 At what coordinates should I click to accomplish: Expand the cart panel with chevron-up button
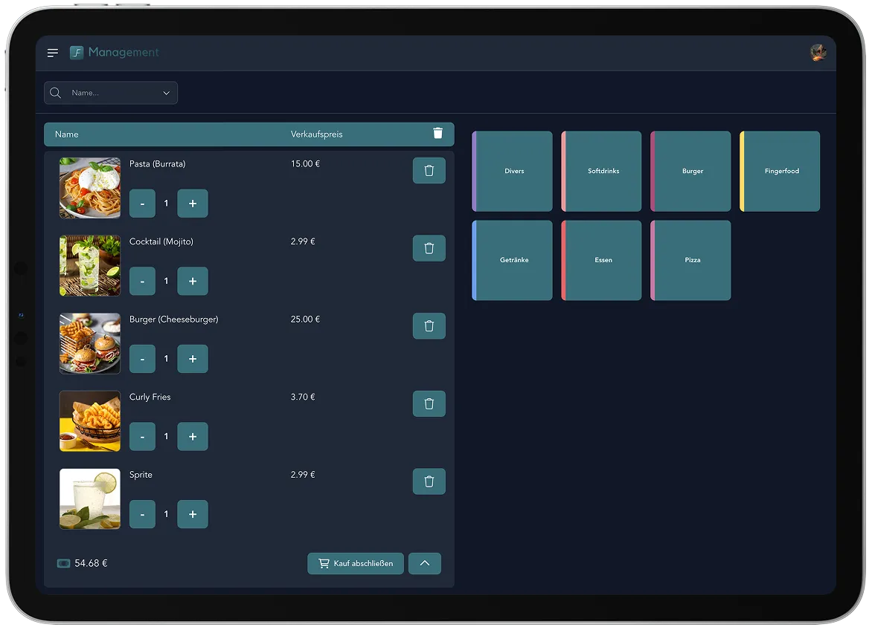tap(424, 563)
